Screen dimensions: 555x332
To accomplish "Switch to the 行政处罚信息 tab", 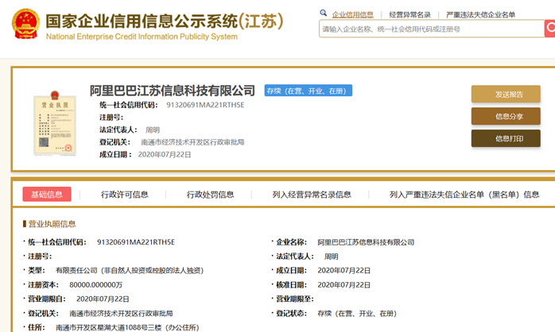I will click(210, 195).
